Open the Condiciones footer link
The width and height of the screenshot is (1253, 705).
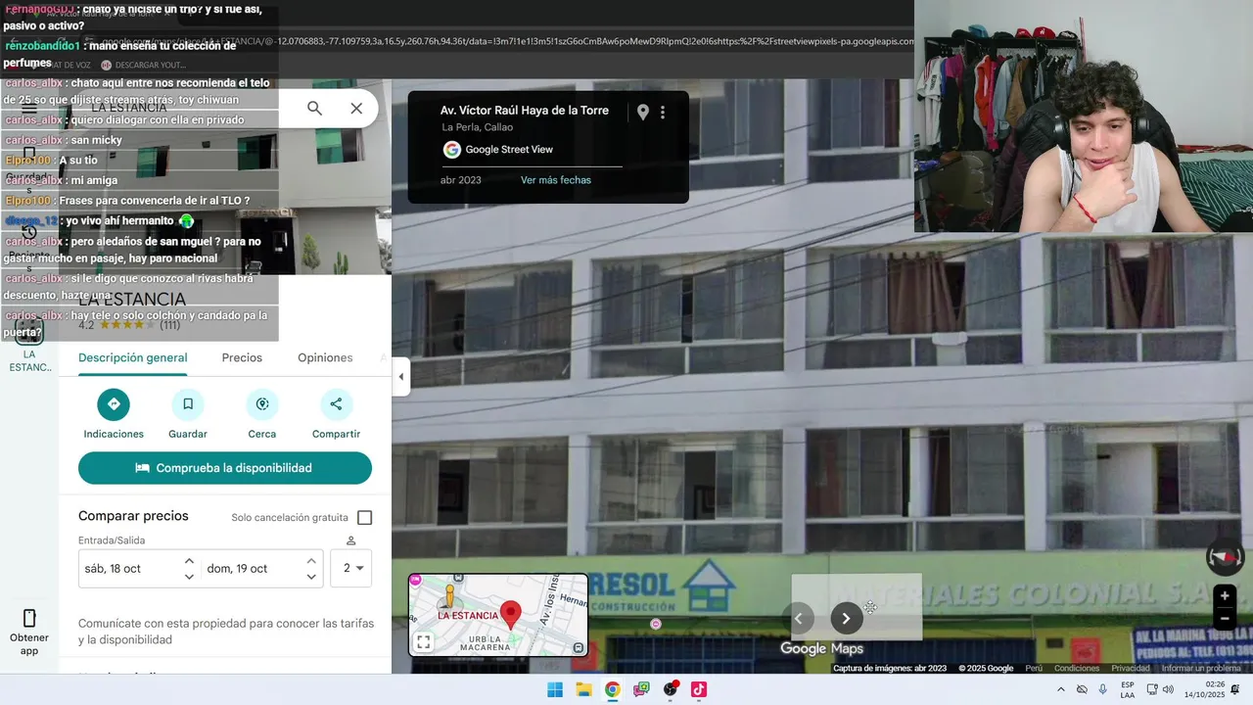[1077, 669]
